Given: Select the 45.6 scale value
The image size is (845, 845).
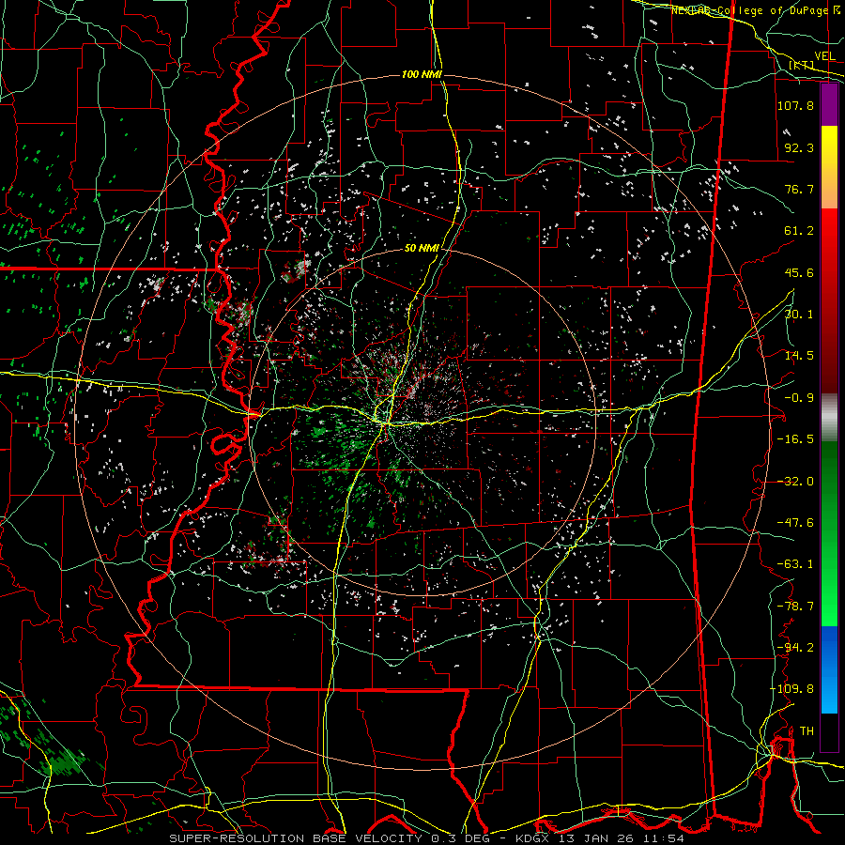Looking at the screenshot, I should [x=799, y=272].
